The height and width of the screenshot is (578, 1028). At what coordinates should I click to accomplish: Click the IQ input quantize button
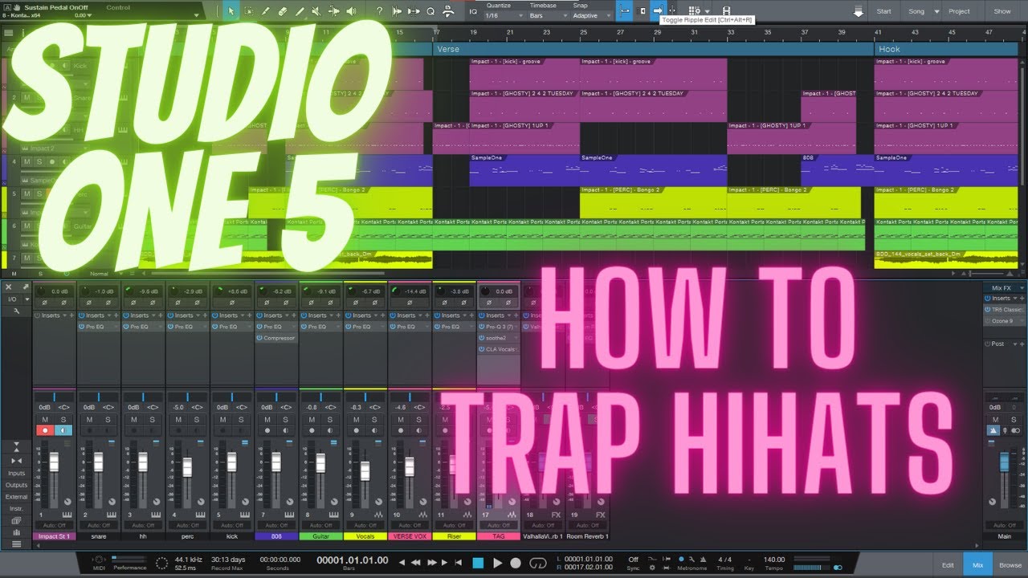(x=472, y=11)
